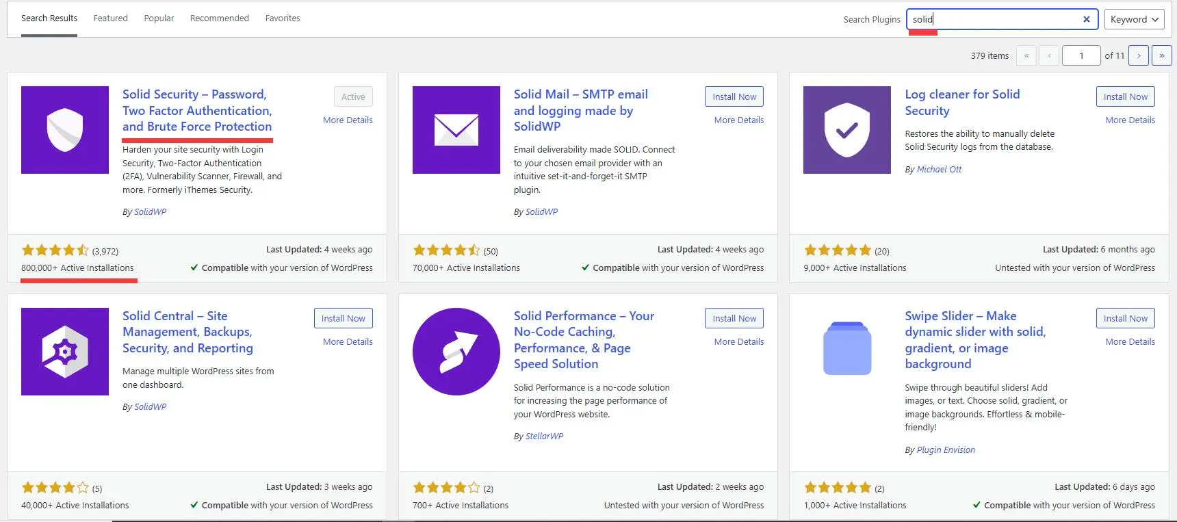Click 'Last Updated: 6 months ago' text
Viewport: 1177px width, 522px height.
pyautogui.click(x=1099, y=250)
